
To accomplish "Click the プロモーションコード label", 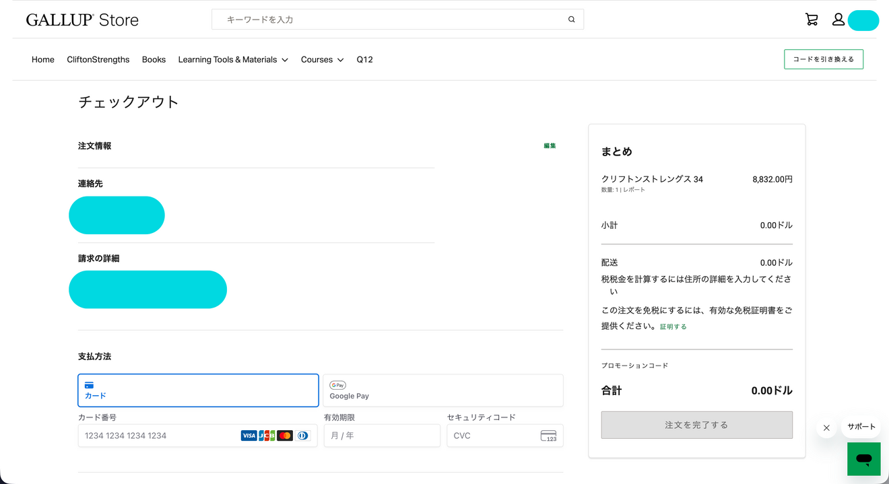I will pyautogui.click(x=634, y=366).
